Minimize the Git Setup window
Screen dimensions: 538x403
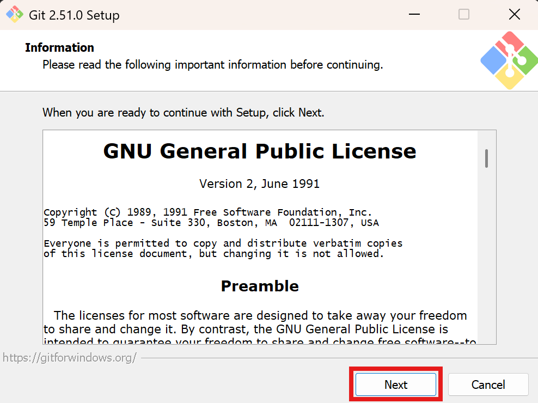click(x=414, y=14)
